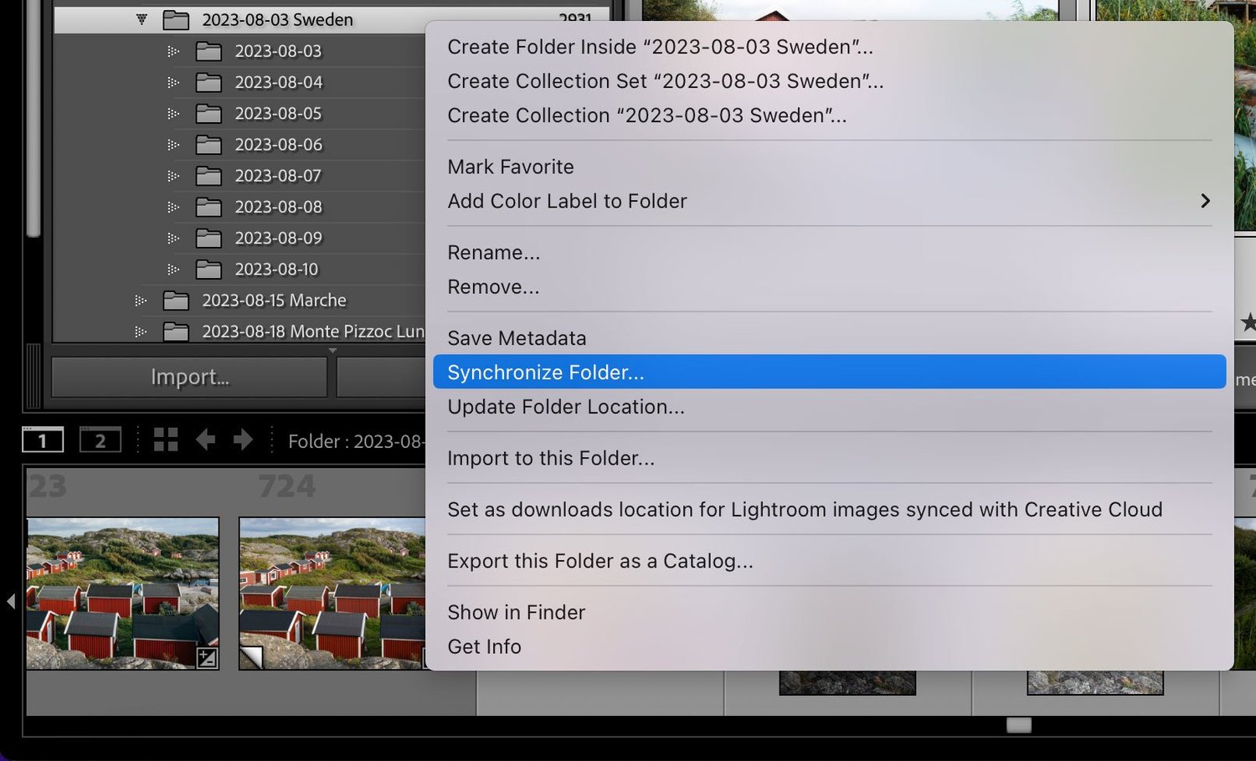
Task: Click the Folder: 2023-08 filmstrip source label
Action: click(x=355, y=440)
